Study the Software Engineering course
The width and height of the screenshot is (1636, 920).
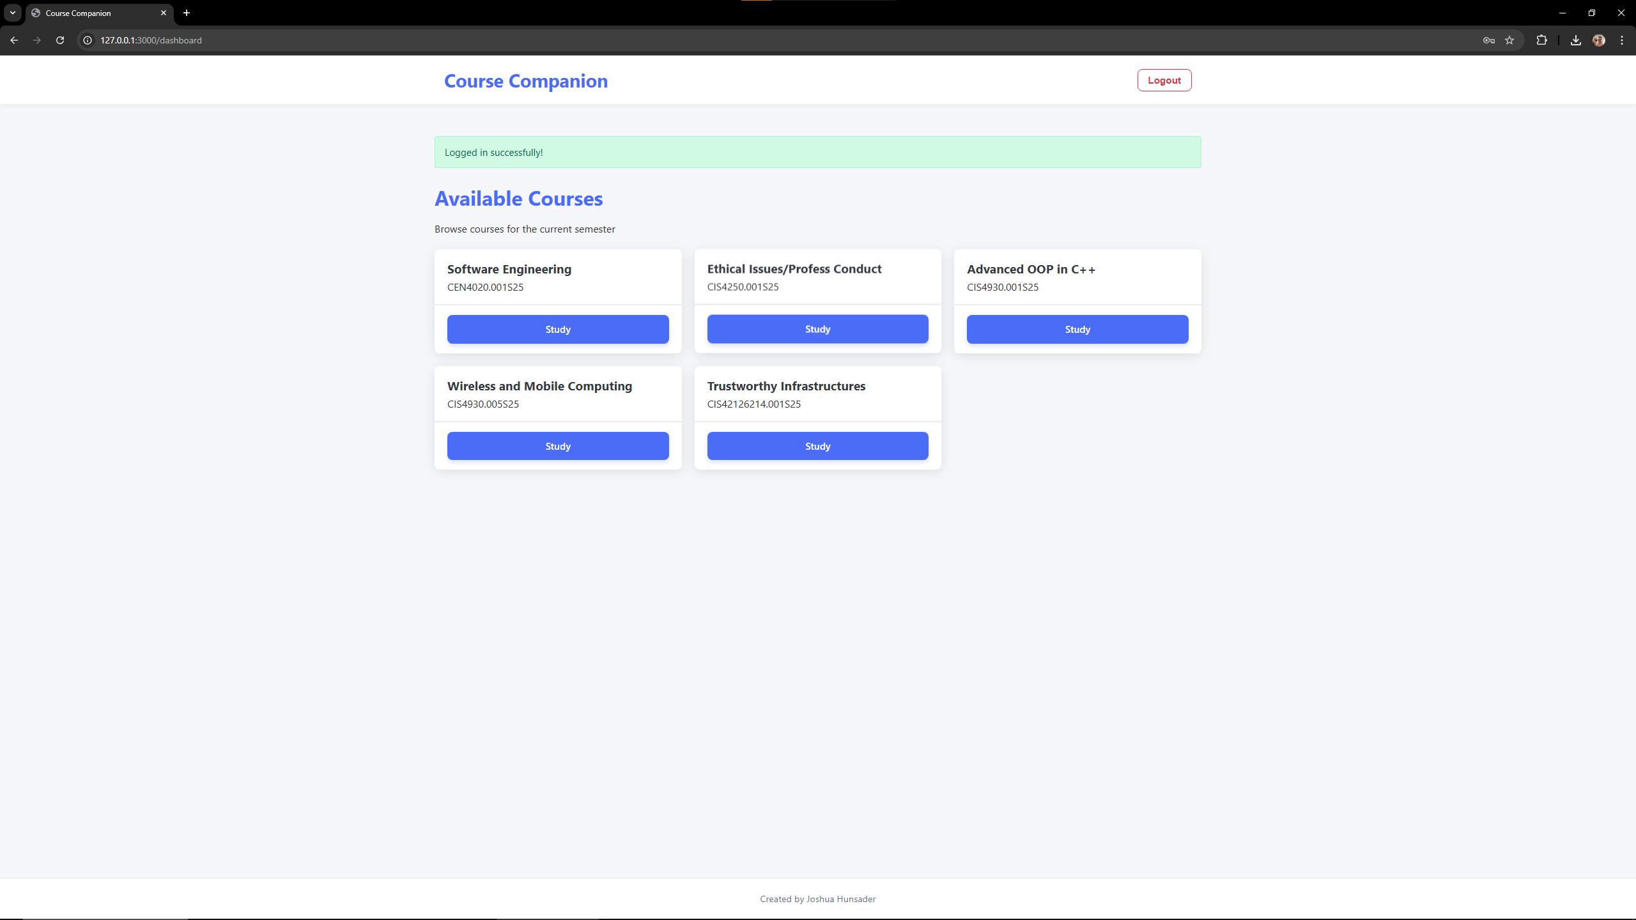[x=557, y=329]
